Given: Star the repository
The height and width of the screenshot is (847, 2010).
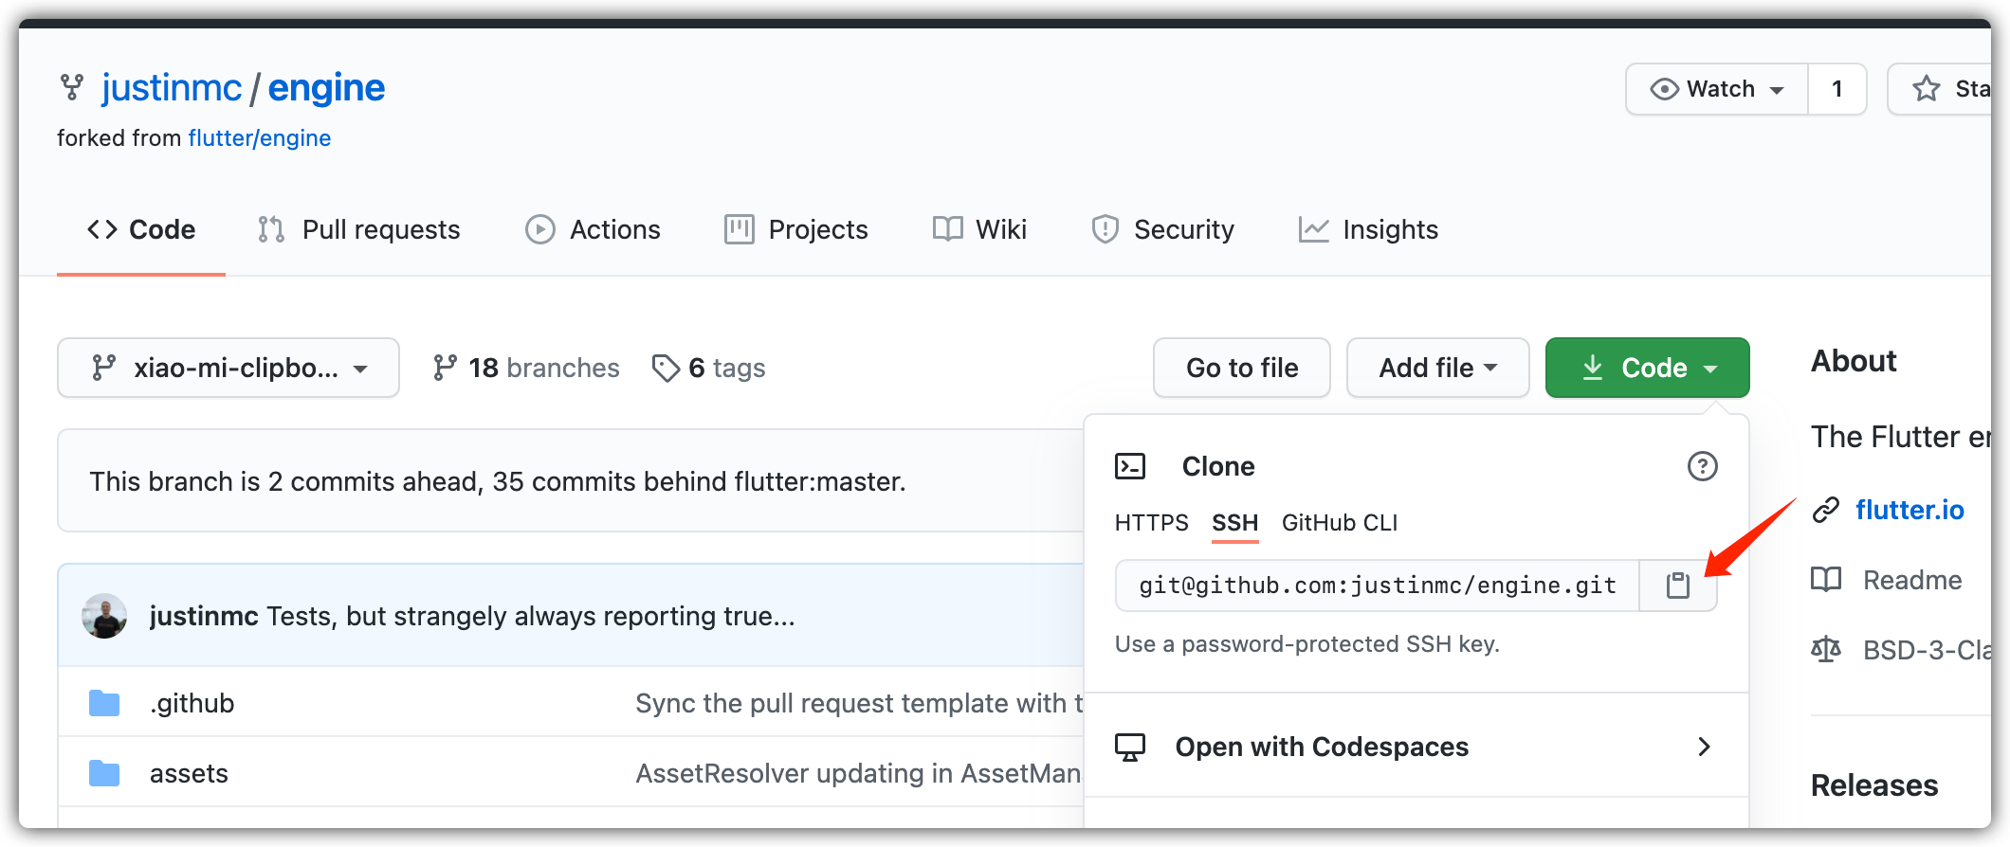Looking at the screenshot, I should click(1944, 89).
